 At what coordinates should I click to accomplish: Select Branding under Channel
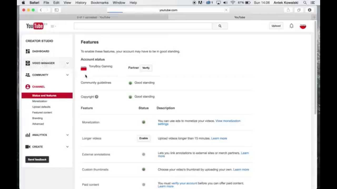tap(37, 118)
